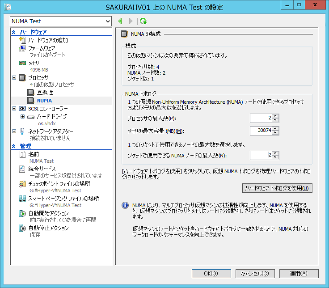Click the メモリの最大容量 input field
This screenshot has width=329, height=288.
pos(261,131)
